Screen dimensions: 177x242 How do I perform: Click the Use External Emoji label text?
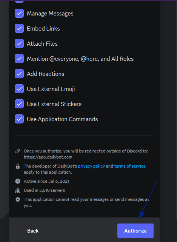pyautogui.click(x=51, y=89)
